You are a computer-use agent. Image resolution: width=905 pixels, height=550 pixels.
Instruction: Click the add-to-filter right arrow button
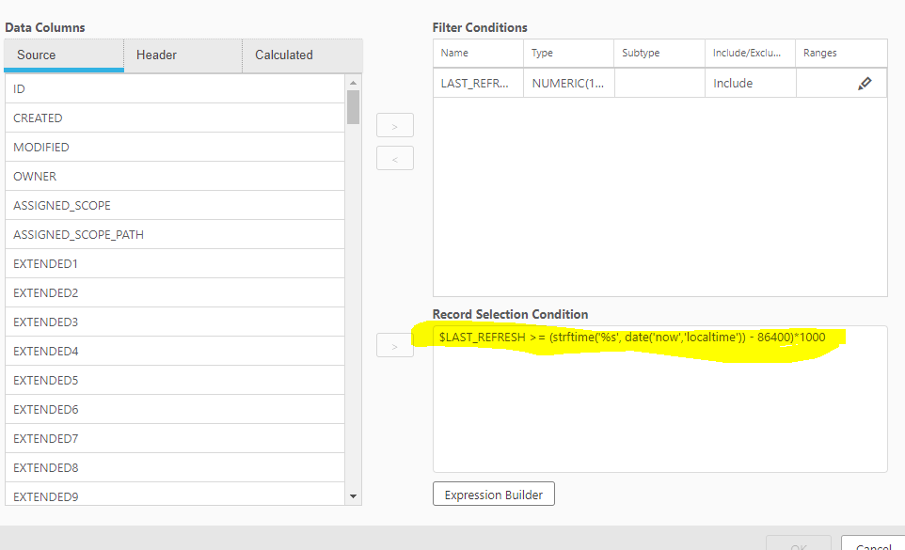pos(395,126)
